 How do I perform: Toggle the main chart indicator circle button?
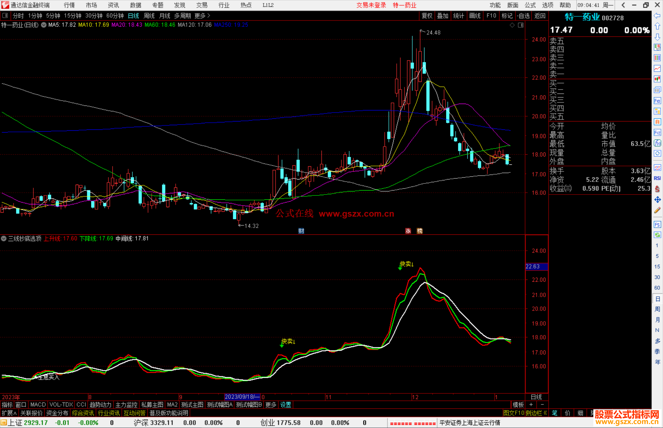click(x=44, y=25)
